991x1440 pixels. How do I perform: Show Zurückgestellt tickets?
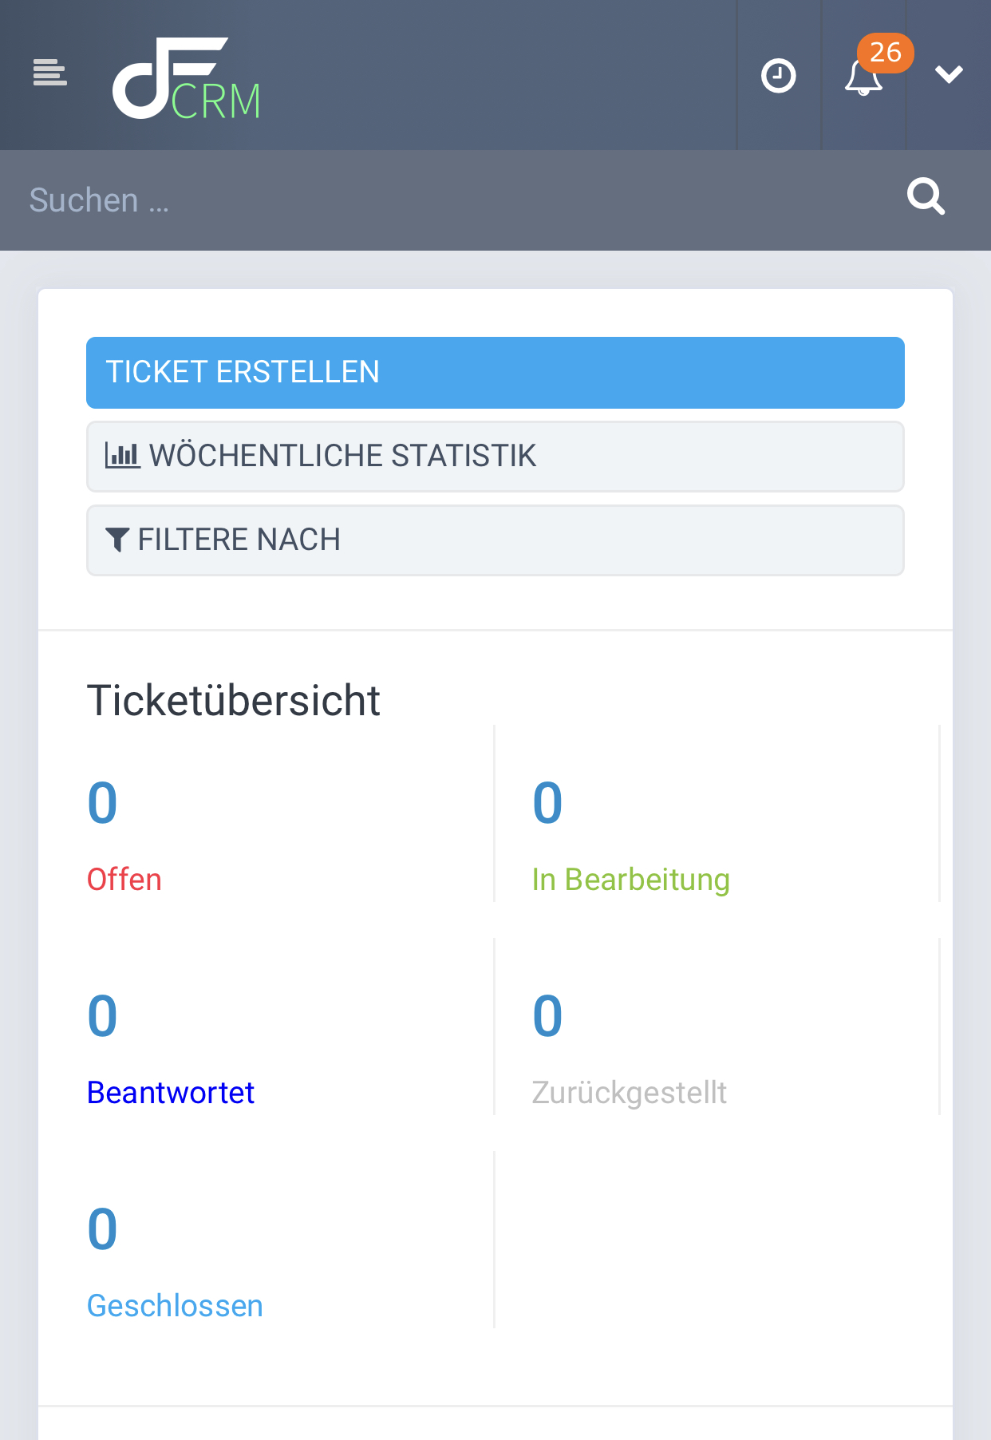(630, 1093)
